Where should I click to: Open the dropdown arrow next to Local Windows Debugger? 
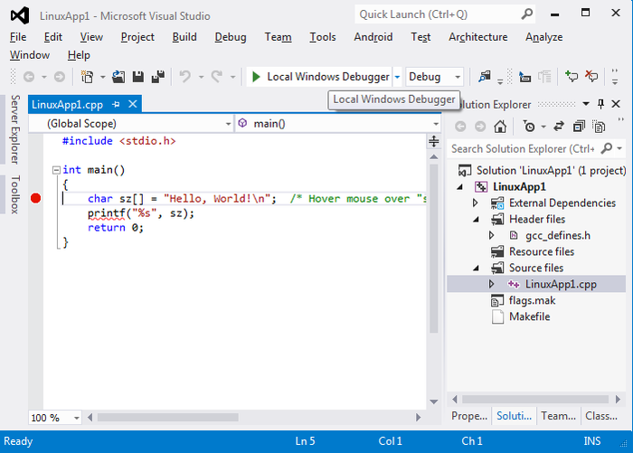click(x=397, y=77)
